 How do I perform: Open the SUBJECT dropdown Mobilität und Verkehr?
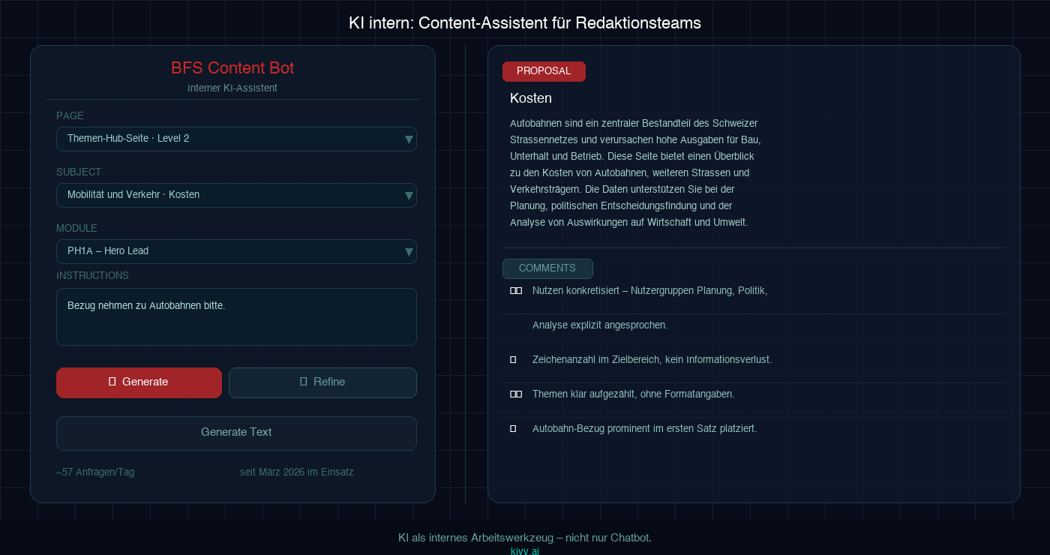pos(236,195)
